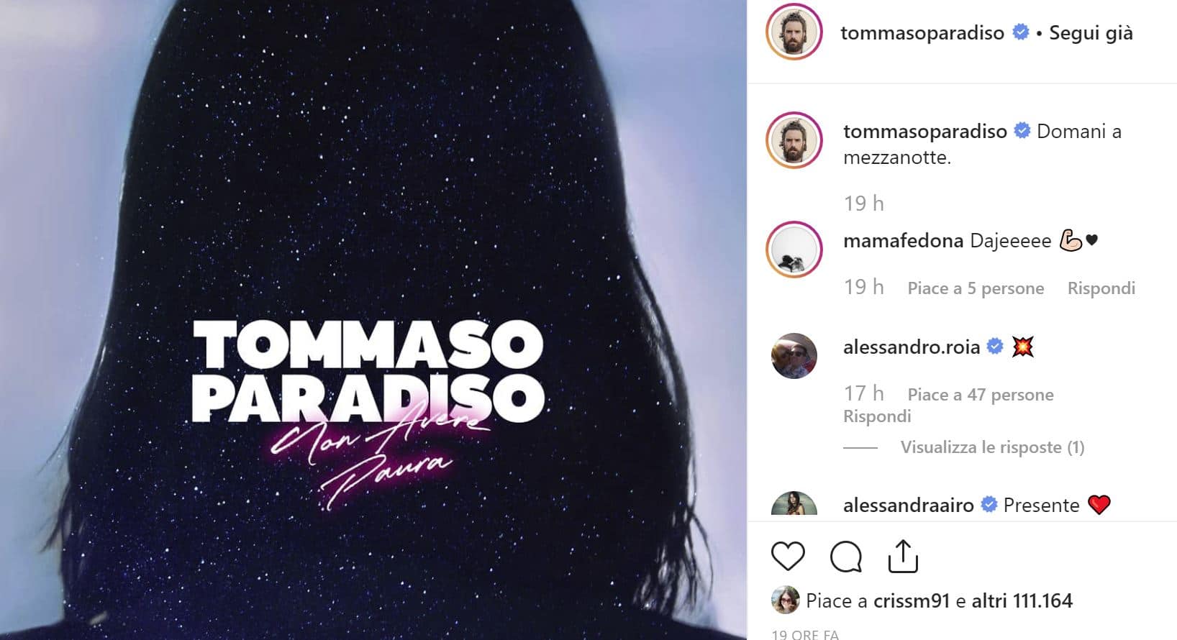Reply to mamafedona's comment with Rispondi
The height and width of the screenshot is (640, 1177).
(1101, 288)
